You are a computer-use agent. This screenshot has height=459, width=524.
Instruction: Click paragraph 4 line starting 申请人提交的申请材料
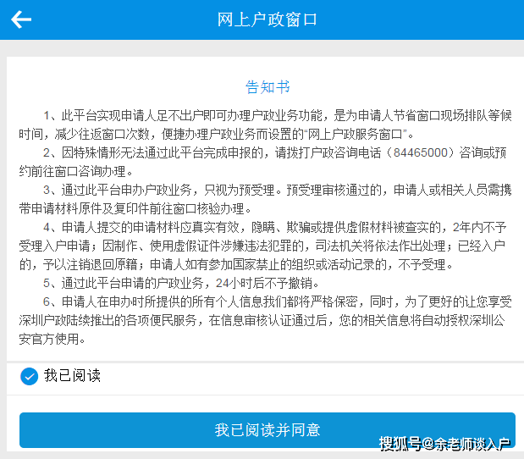point(274,227)
